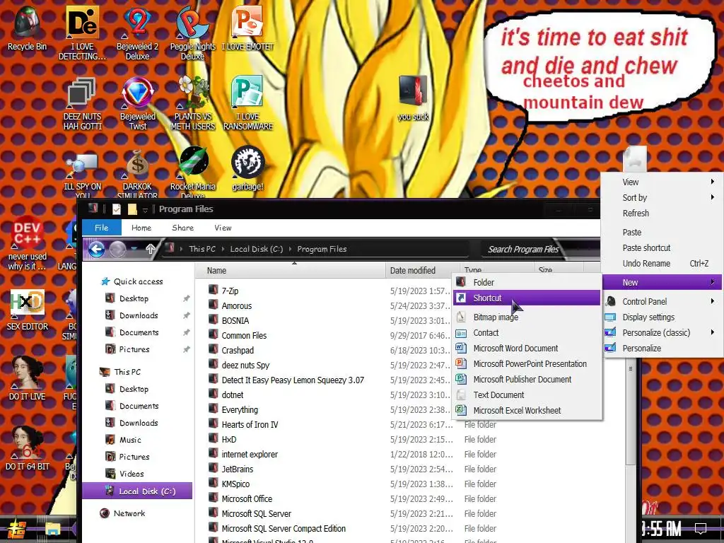The height and width of the screenshot is (543, 724).
Task: Click the new folder quick-access toolbar icon
Action: (x=132, y=209)
